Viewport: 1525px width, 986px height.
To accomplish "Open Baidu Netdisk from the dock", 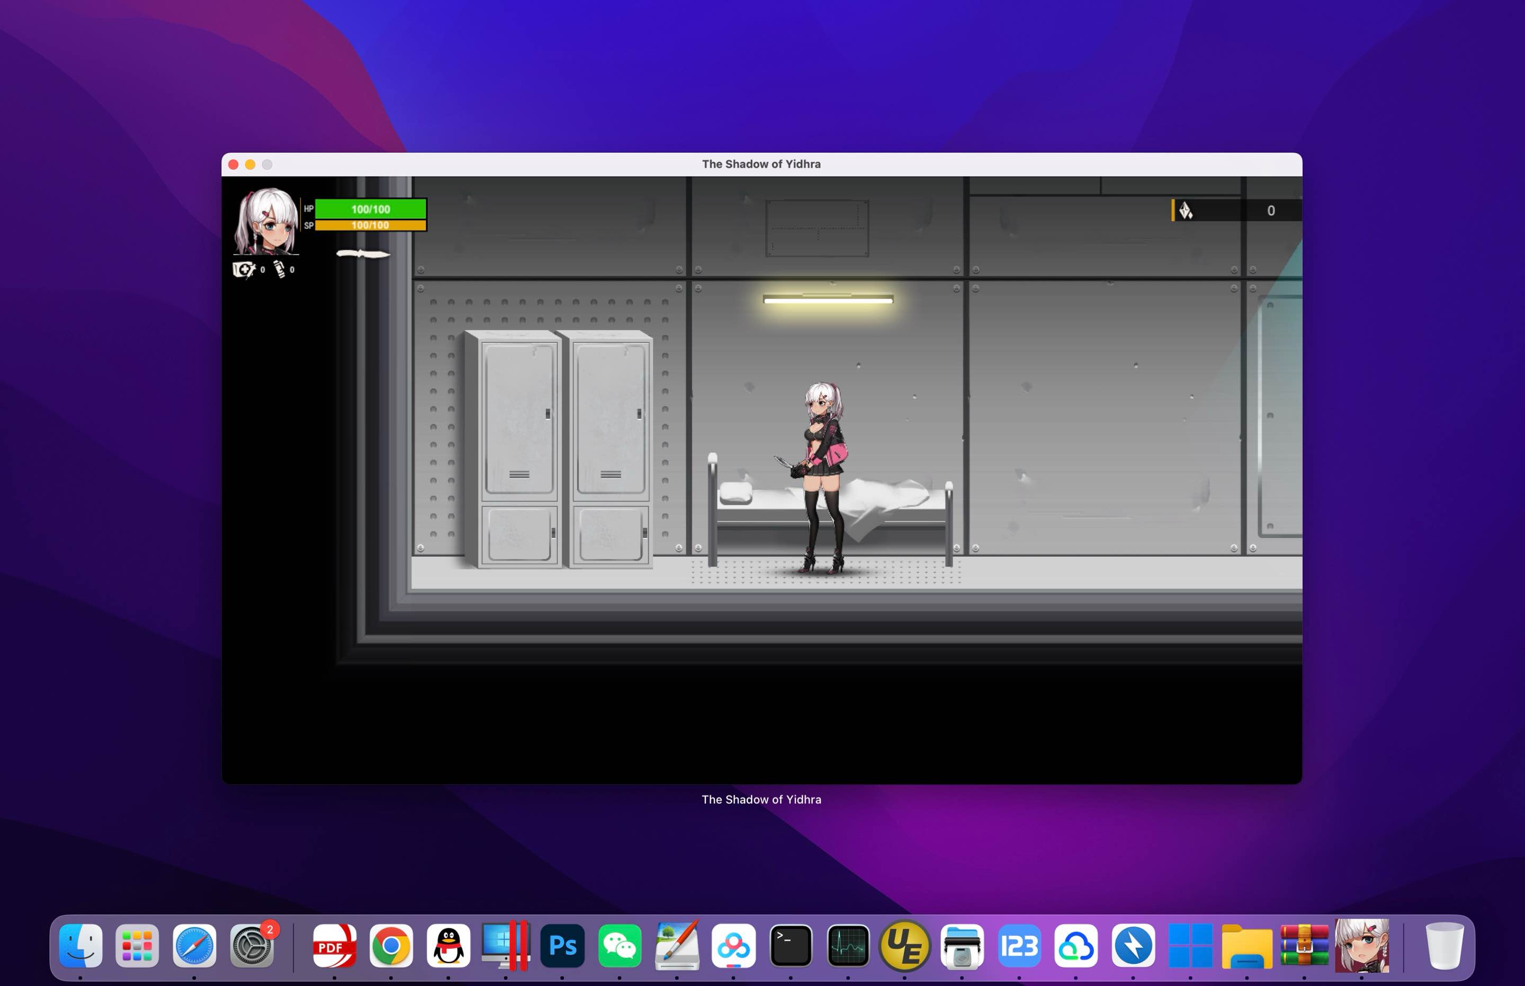I will 734,945.
